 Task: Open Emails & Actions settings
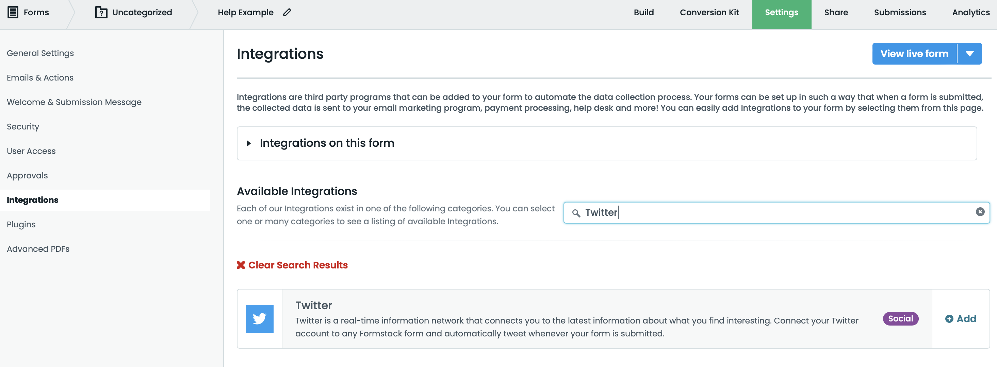40,78
